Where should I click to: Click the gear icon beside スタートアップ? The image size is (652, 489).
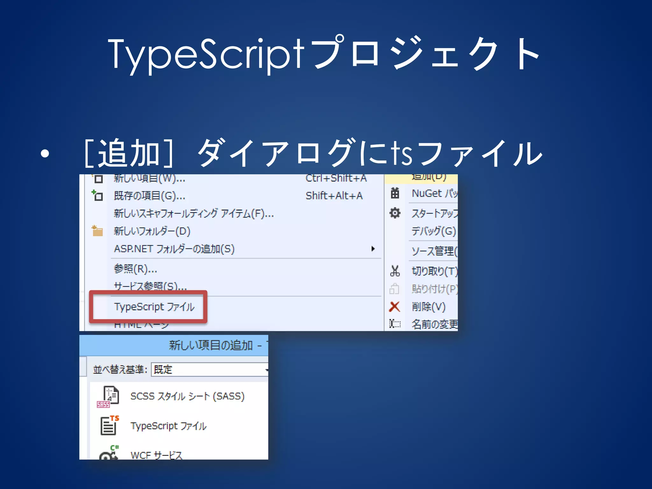395,213
